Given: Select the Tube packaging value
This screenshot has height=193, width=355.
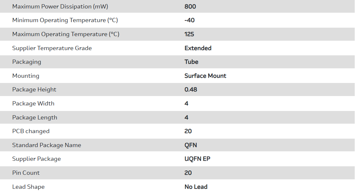Looking at the screenshot, I should pyautogui.click(x=191, y=62).
